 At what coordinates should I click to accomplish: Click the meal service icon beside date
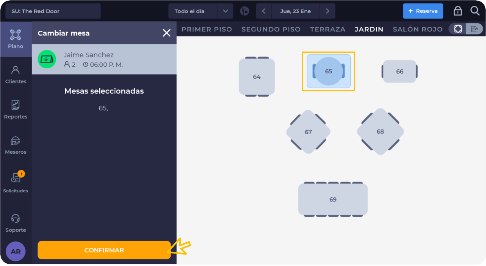click(x=245, y=11)
